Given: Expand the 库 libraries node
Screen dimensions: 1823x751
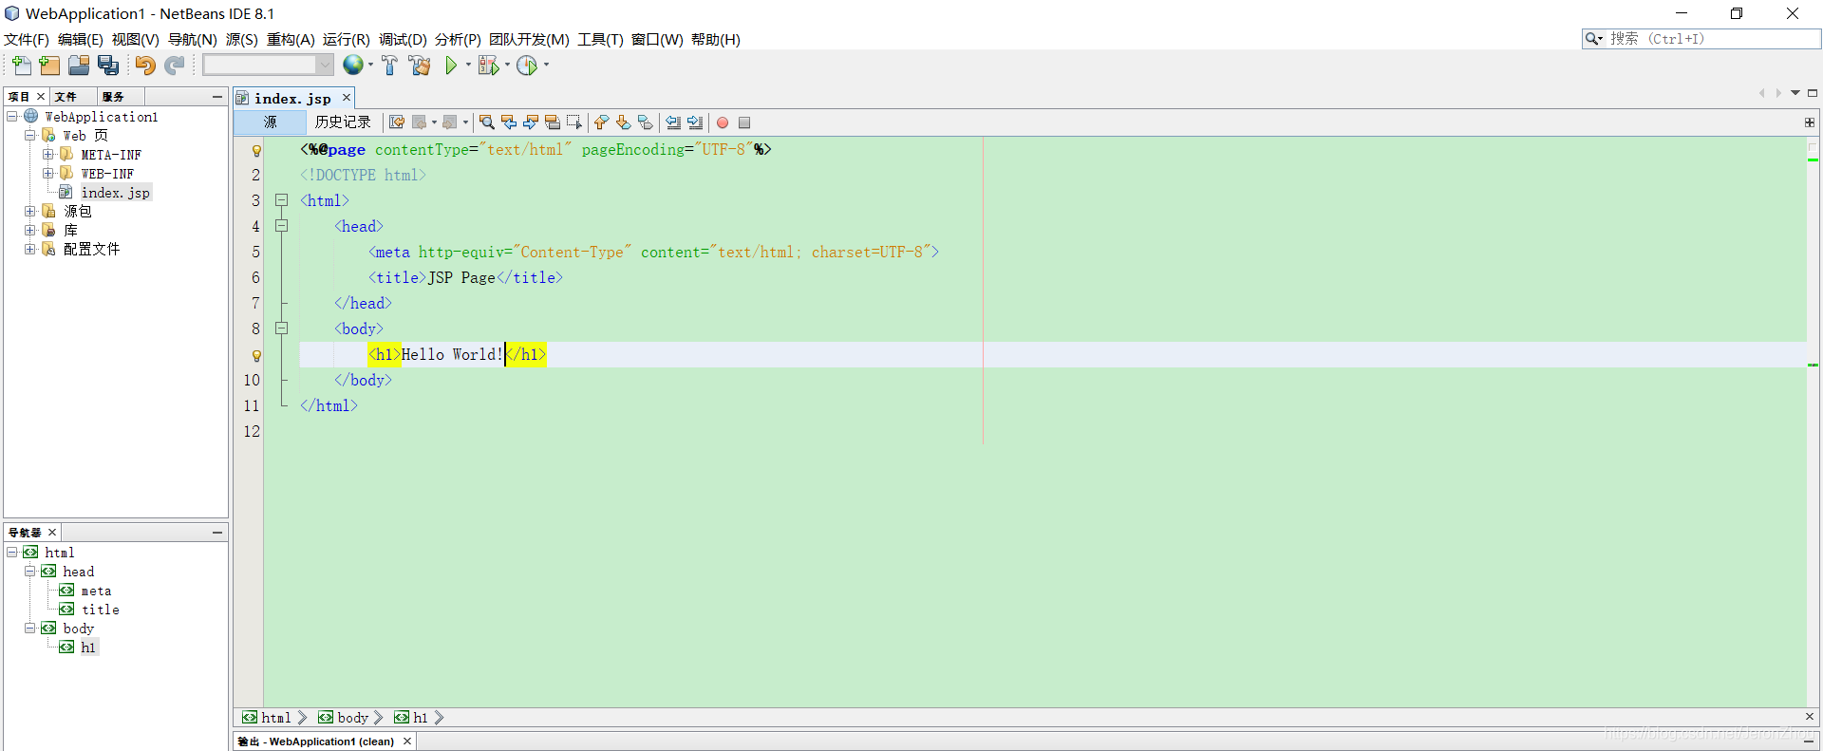Looking at the screenshot, I should click(29, 230).
